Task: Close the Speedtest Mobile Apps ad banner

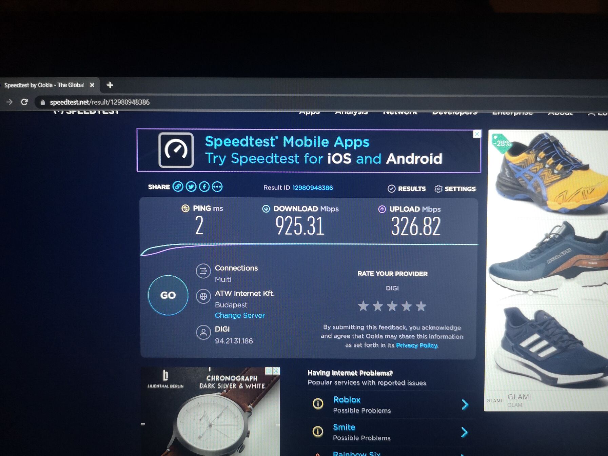Action: (x=477, y=134)
